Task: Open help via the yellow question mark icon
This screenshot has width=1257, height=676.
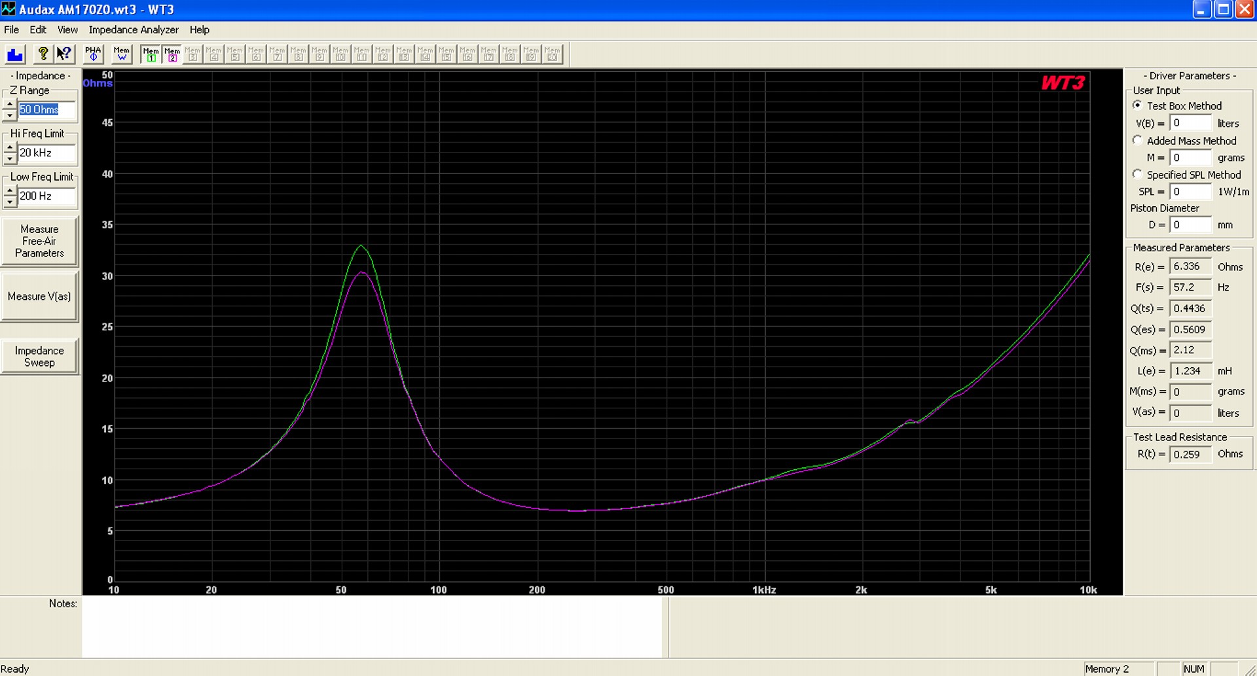Action: coord(43,54)
